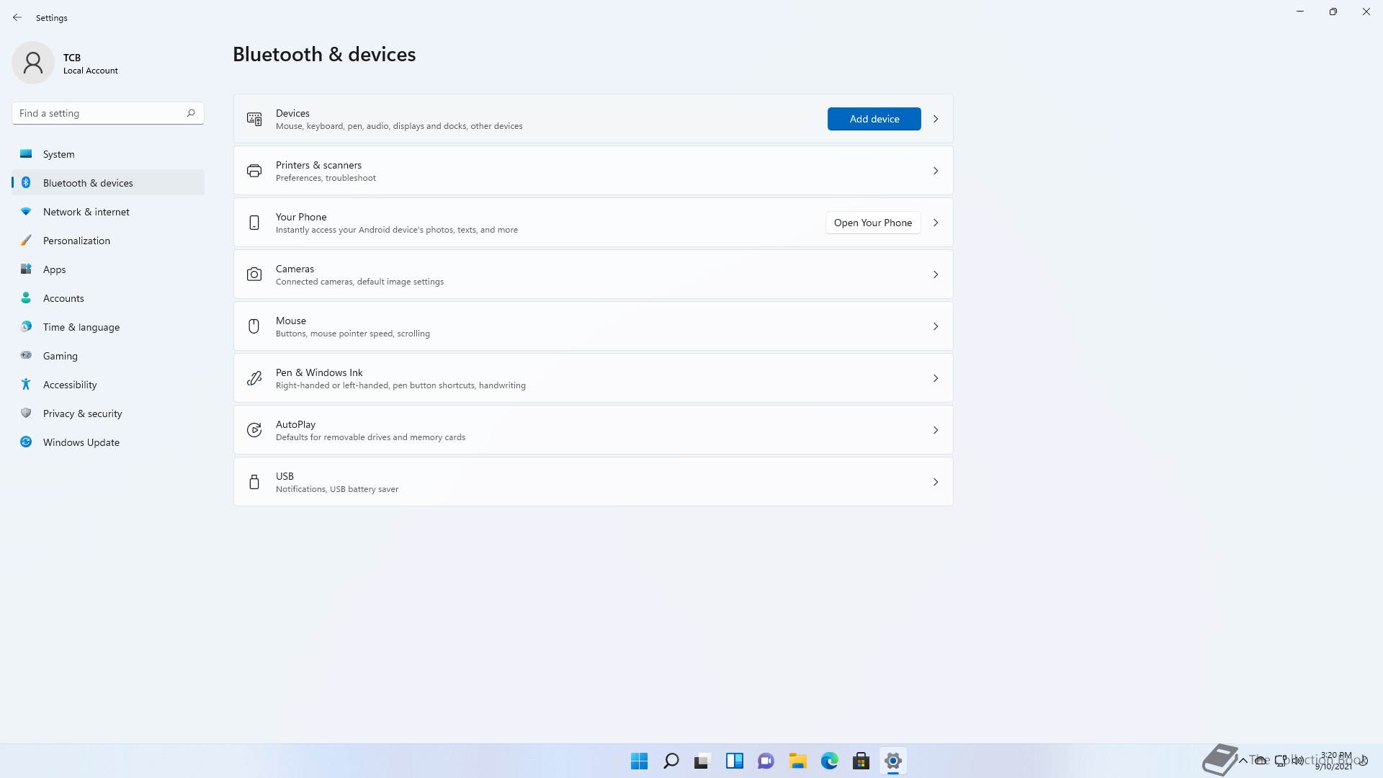Expand the USB row chevron
The image size is (1383, 778).
(936, 482)
